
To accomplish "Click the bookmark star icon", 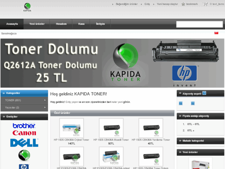I will click(183, 4).
